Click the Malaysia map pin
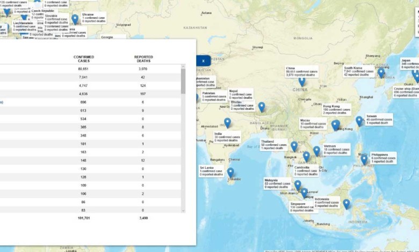The image size is (419, 252). (x=298, y=185)
